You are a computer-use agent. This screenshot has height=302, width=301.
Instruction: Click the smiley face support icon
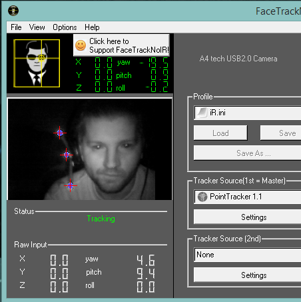click(81, 45)
